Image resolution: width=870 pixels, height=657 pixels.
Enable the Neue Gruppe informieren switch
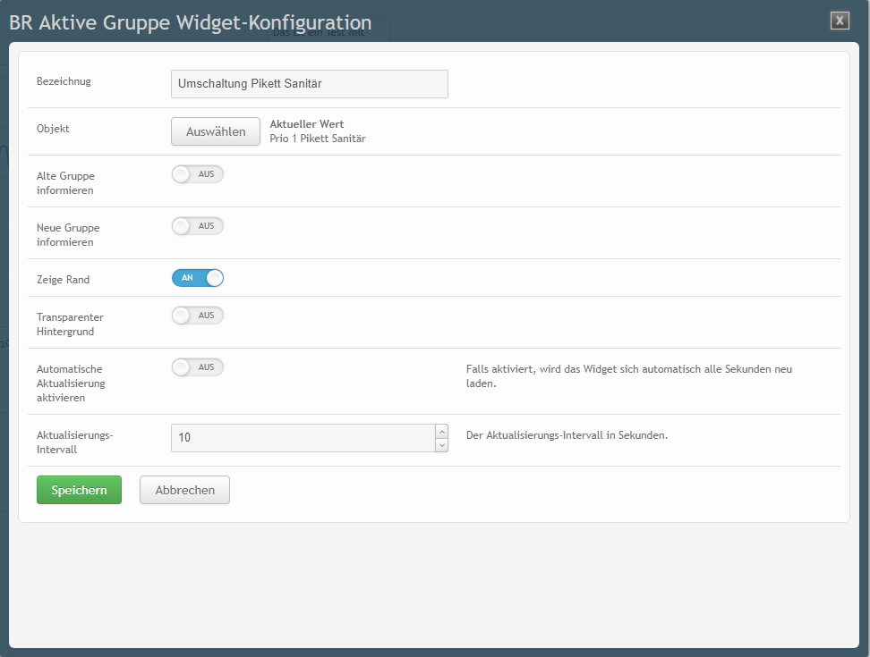198,226
